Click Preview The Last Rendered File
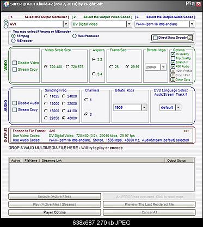 click(x=149, y=204)
